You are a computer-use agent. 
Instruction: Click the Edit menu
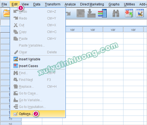[15, 4]
